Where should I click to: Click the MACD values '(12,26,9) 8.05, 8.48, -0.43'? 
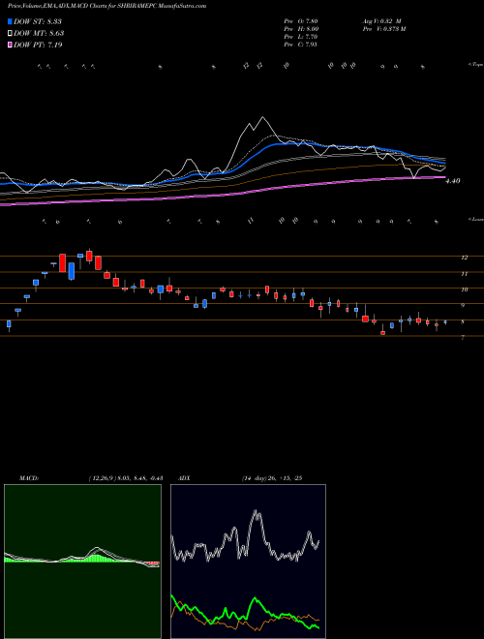126,478
